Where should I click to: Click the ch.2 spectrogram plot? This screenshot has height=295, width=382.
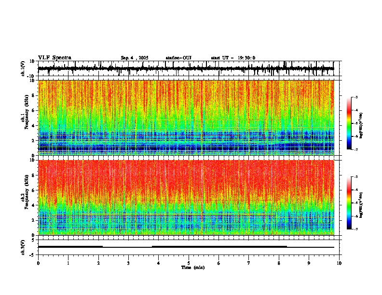point(186,198)
